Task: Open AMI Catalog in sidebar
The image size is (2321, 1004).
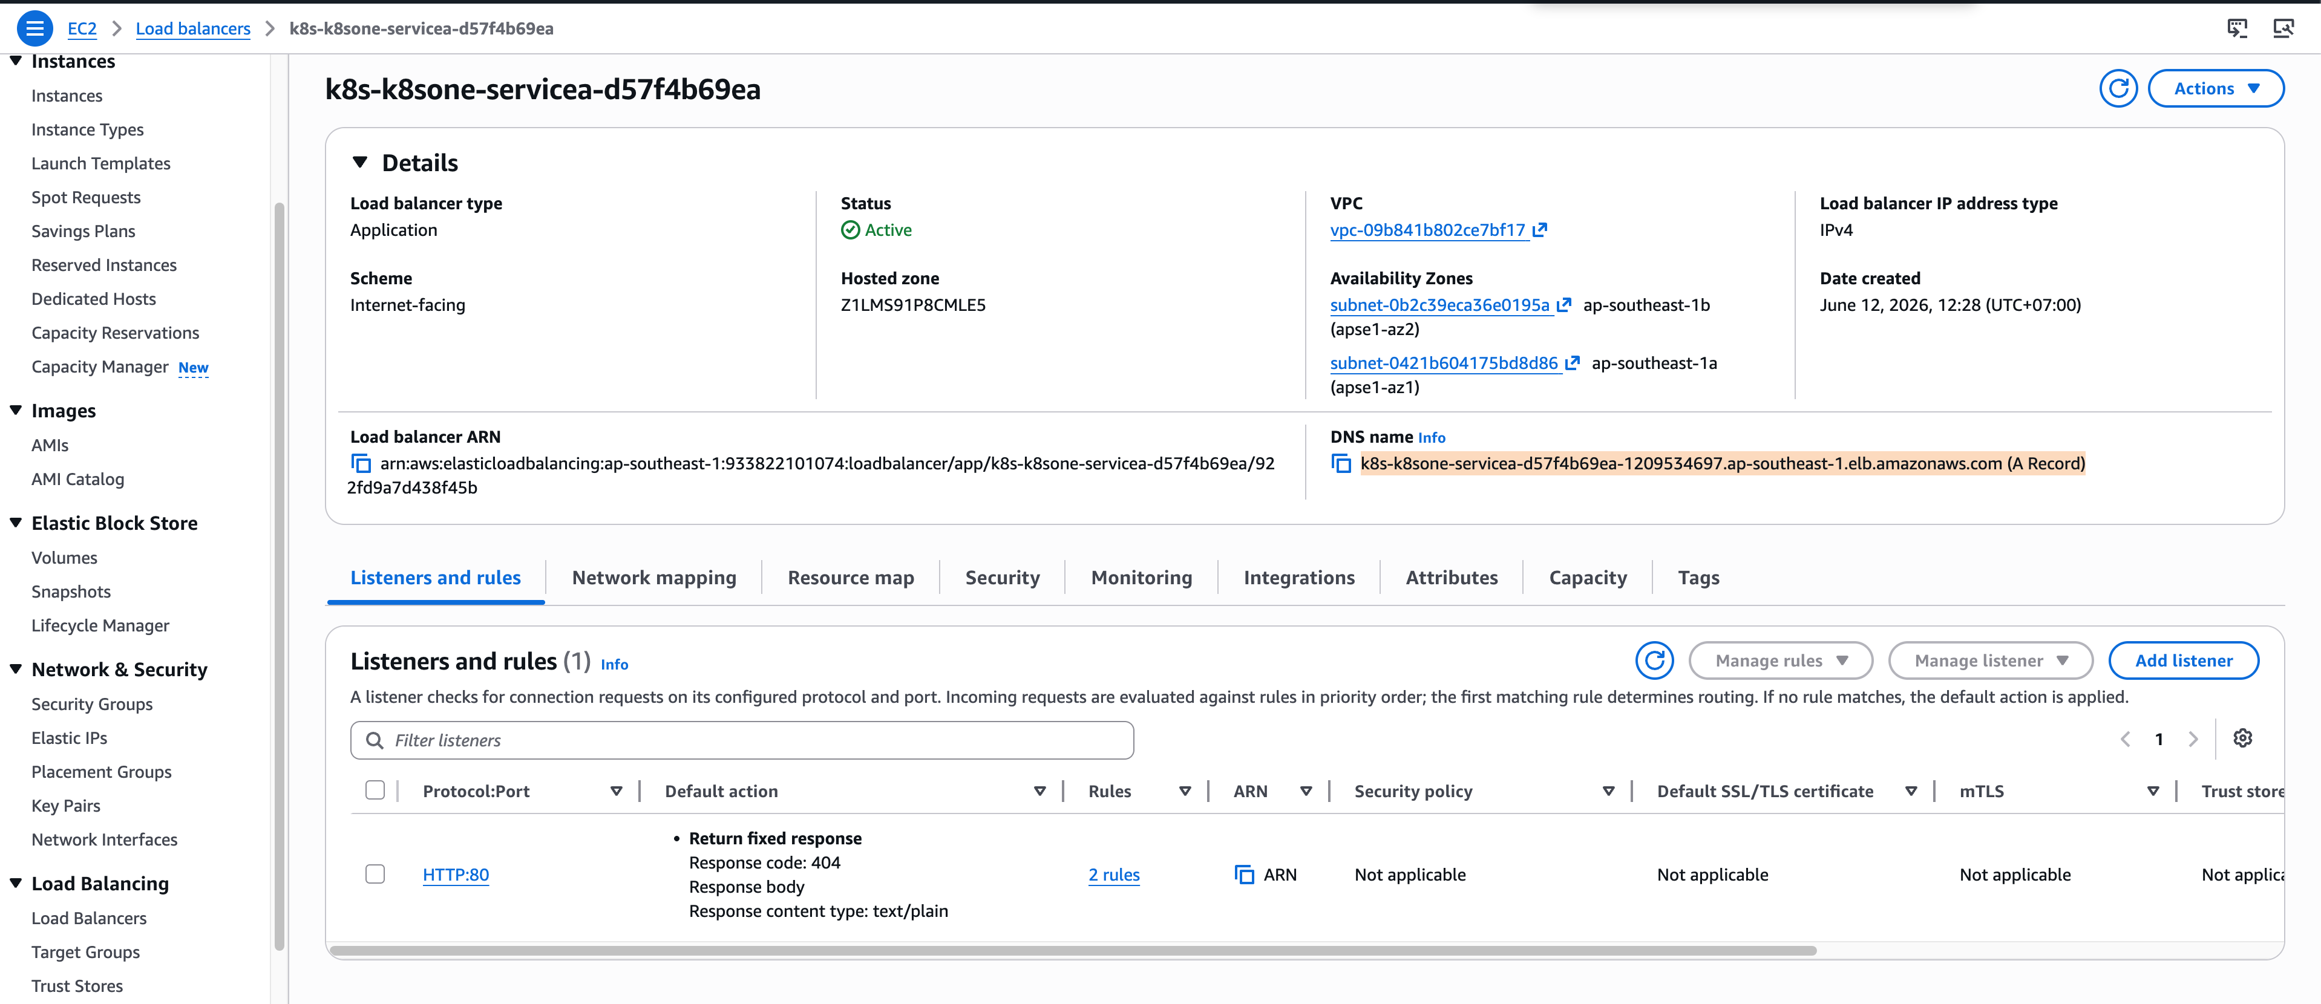Action: 77,479
